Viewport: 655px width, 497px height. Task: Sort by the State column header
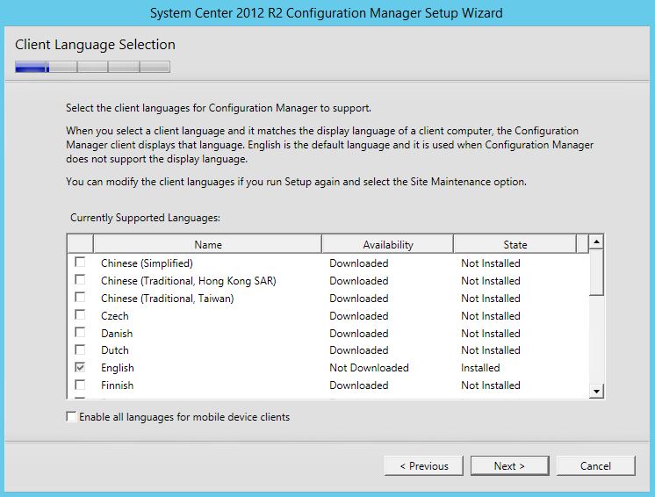point(515,244)
